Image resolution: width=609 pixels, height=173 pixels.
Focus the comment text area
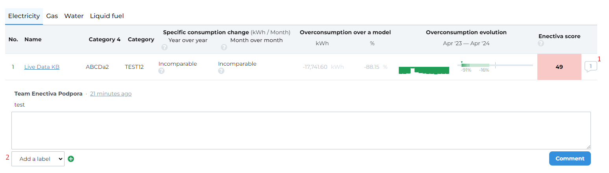(301, 130)
